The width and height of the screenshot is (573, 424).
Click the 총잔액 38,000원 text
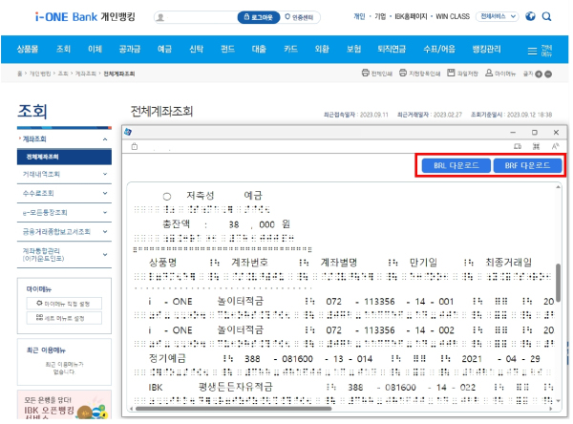pyautogui.click(x=226, y=224)
